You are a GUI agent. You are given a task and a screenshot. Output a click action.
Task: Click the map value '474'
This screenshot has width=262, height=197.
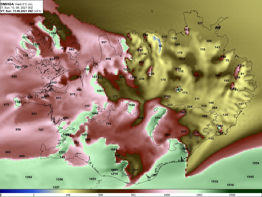(x=182, y=59)
